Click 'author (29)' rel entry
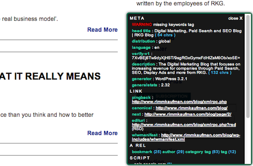253x166 pixels. pyautogui.click(x=173, y=152)
